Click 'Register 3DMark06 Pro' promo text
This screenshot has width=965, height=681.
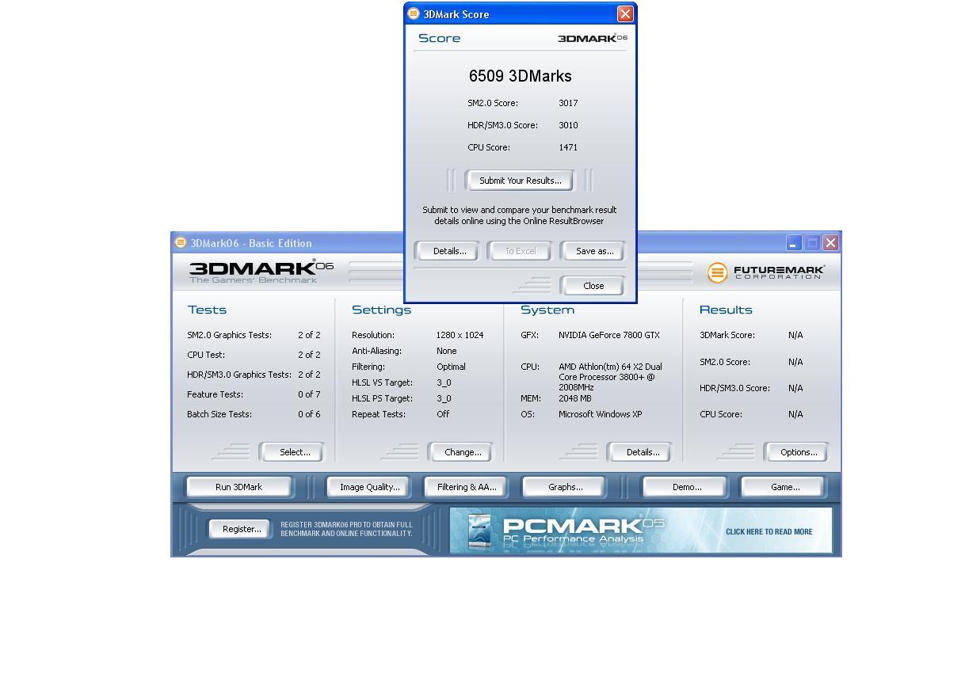click(346, 529)
